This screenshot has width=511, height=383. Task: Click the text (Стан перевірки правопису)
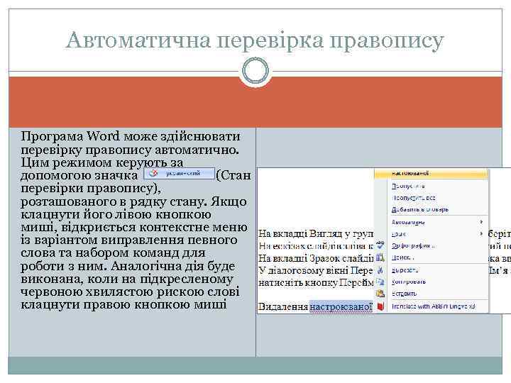point(136,182)
